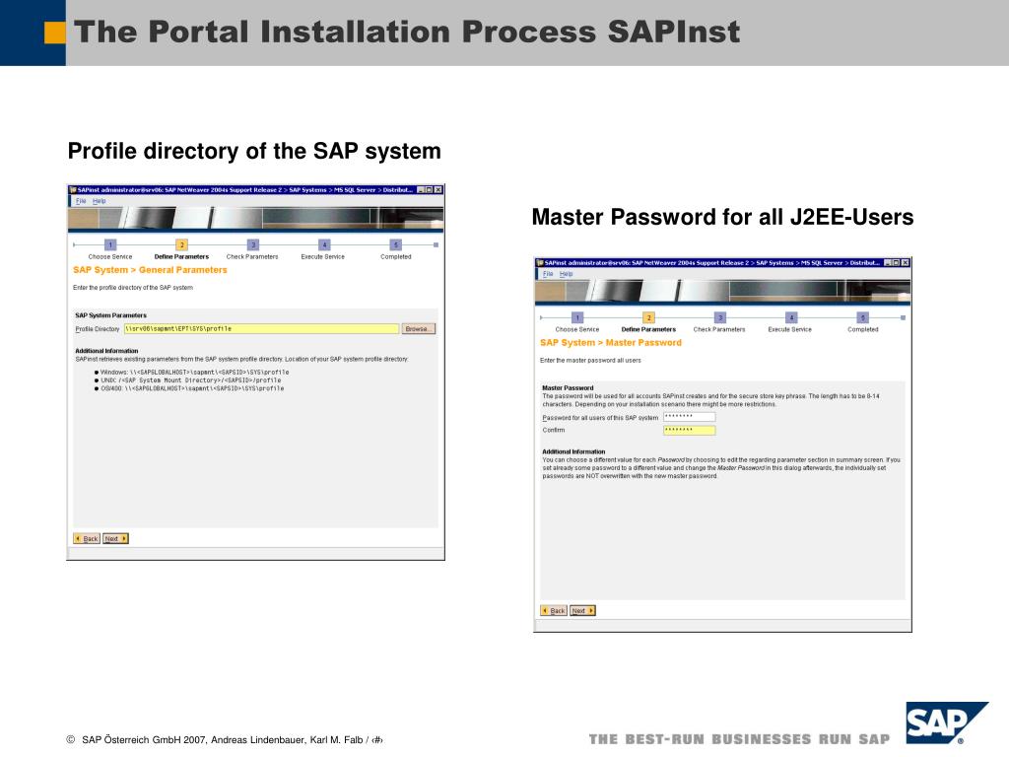Click Back button in Profile directory window

click(x=87, y=538)
